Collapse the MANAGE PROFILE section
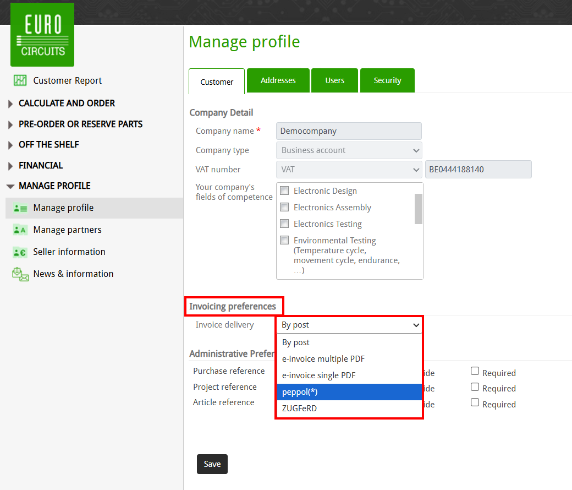 point(10,187)
